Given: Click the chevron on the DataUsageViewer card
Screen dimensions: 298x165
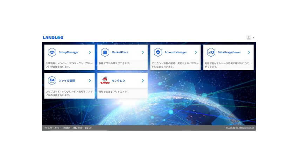Looking at the screenshot, I should (249, 52).
